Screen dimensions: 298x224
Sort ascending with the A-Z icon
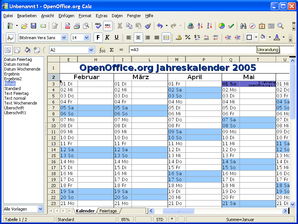click(200, 26)
